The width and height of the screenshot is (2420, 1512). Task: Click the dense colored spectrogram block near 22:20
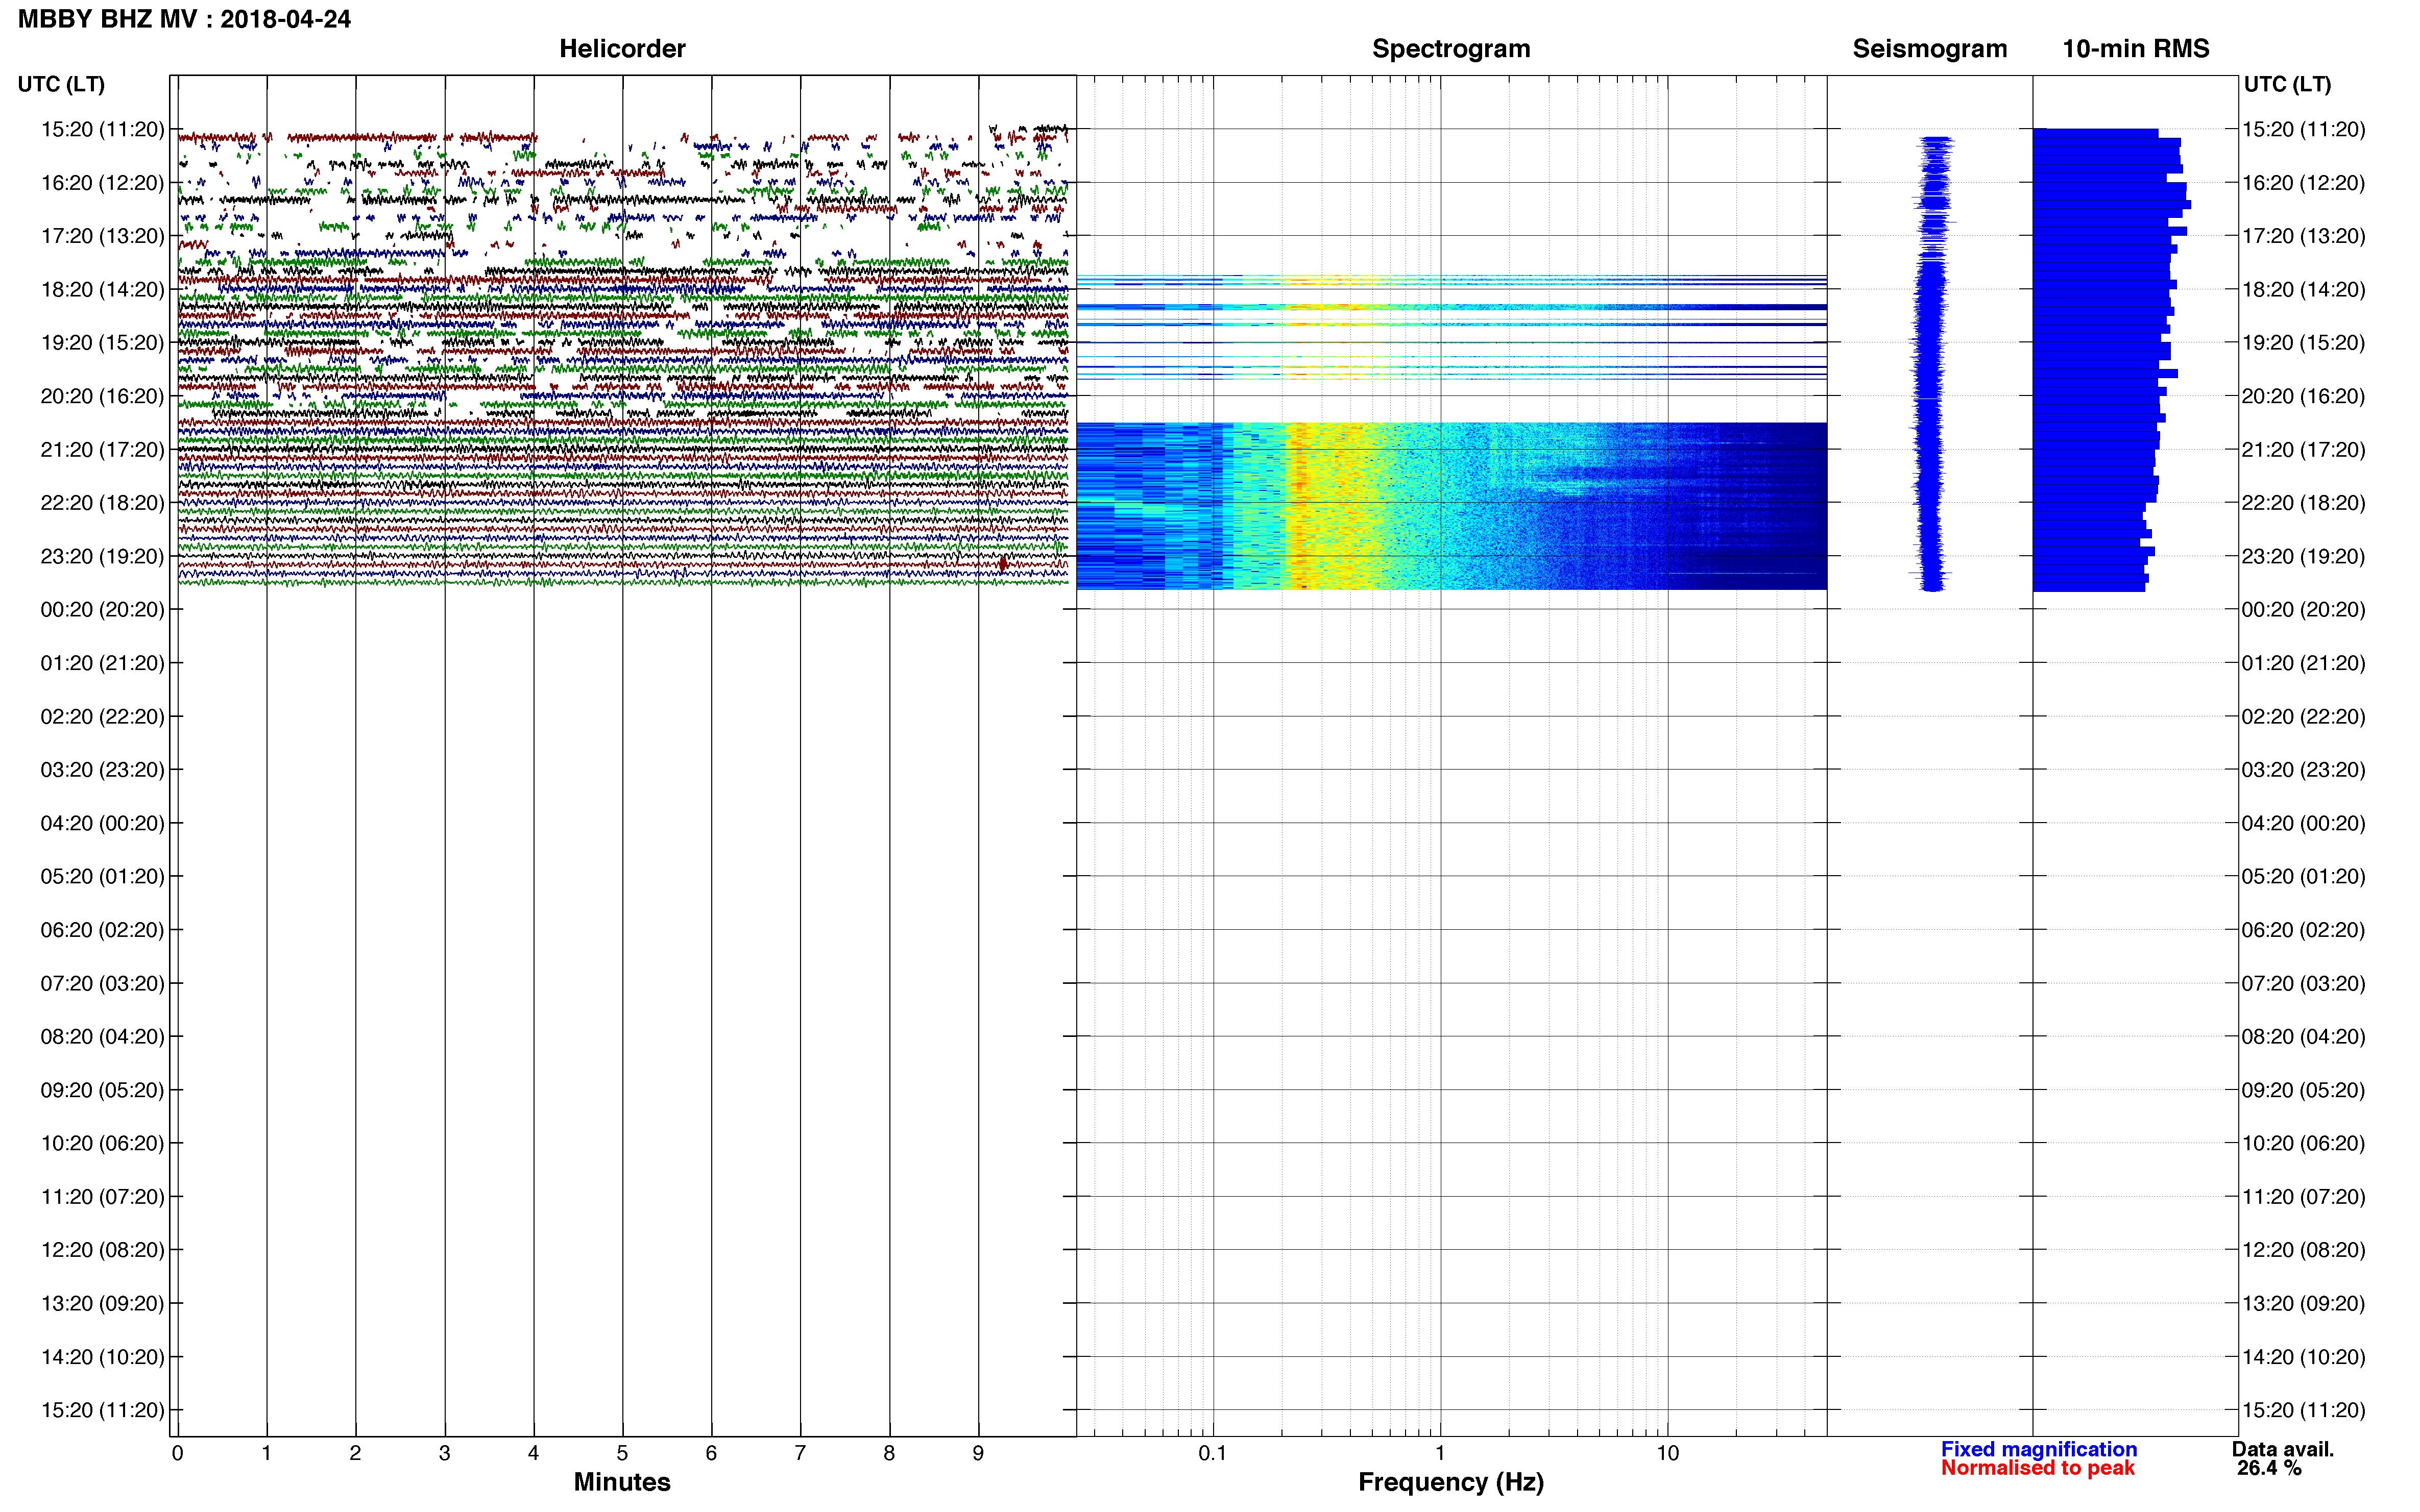[1451, 506]
